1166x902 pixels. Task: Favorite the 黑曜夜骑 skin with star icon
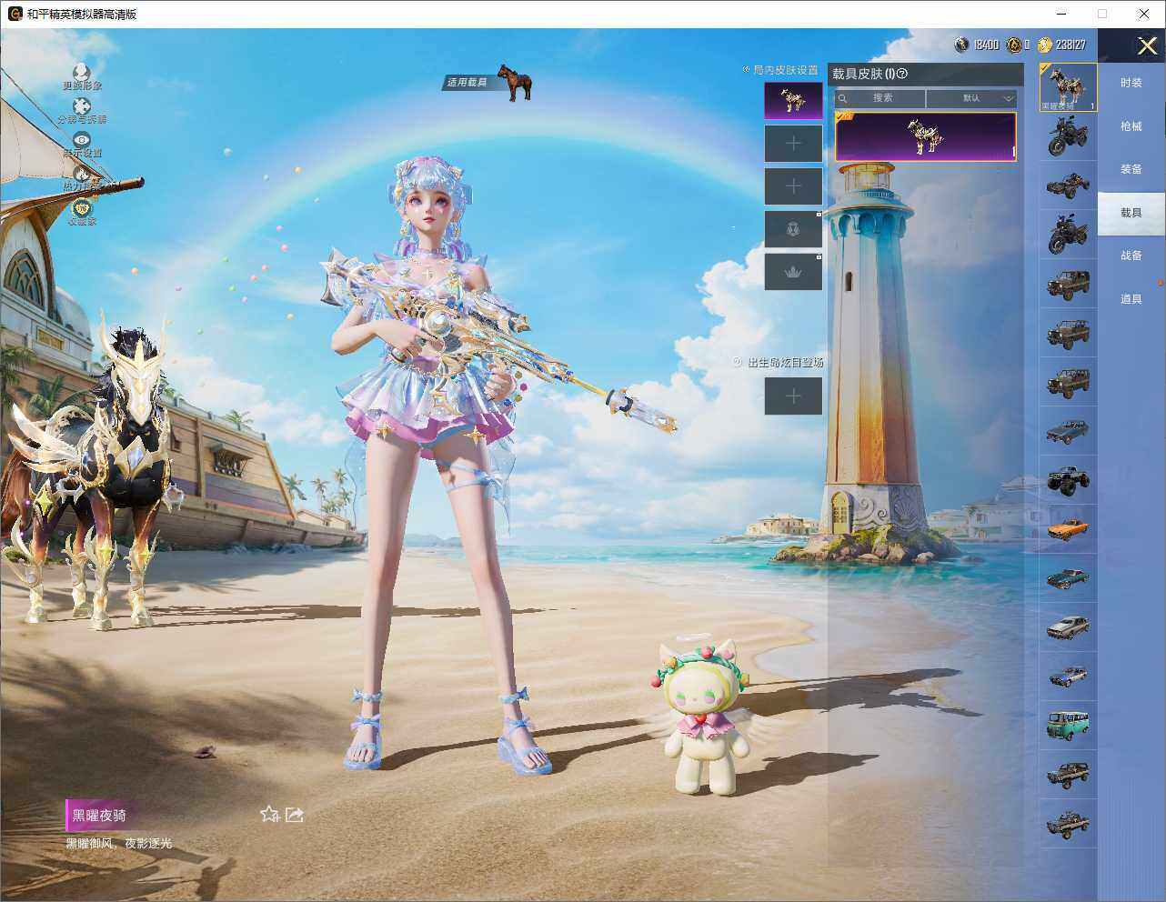(x=269, y=814)
